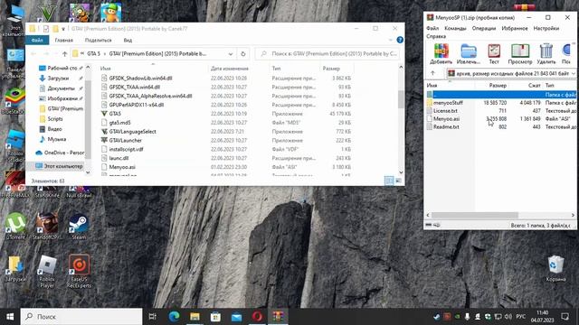Click the Explorer back arrow

33,54
